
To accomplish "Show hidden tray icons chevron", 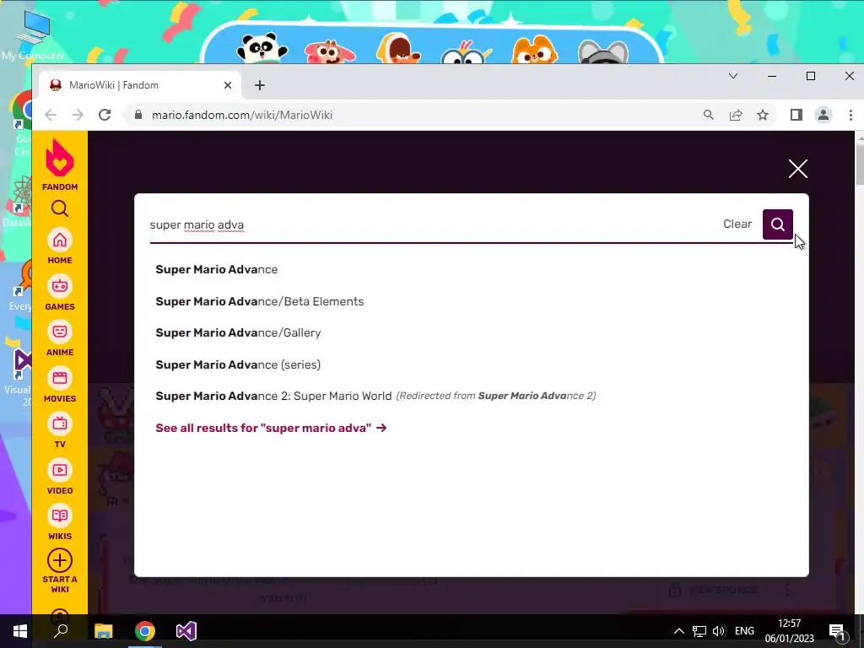I will (x=679, y=631).
